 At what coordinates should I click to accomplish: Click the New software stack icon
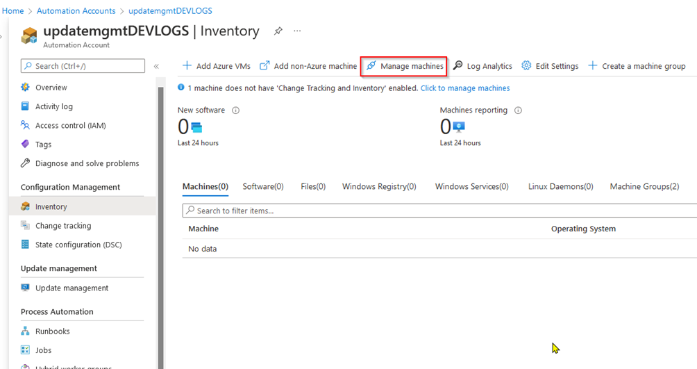[x=196, y=128]
